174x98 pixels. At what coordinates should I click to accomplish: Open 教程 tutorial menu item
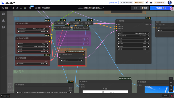point(38,8)
